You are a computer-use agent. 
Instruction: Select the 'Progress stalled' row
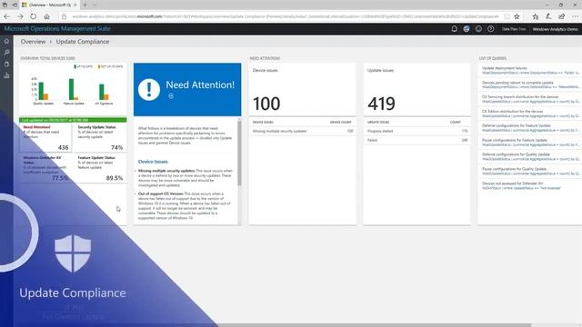coord(416,131)
